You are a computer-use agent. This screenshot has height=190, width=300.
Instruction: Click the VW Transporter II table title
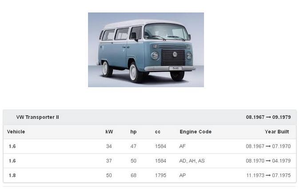click(37, 117)
